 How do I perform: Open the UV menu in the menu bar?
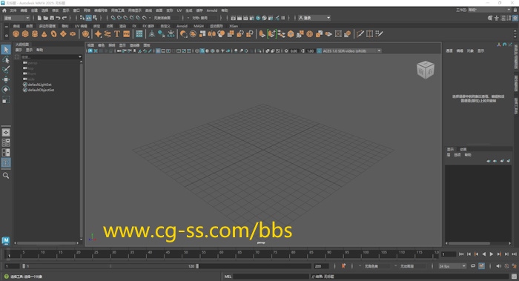(179, 10)
